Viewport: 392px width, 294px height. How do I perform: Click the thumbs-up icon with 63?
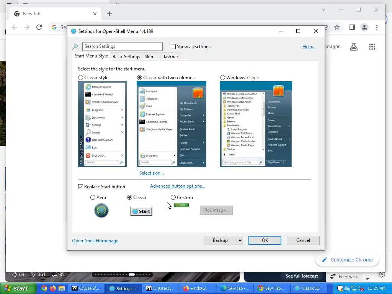pyautogui.click(x=14, y=274)
